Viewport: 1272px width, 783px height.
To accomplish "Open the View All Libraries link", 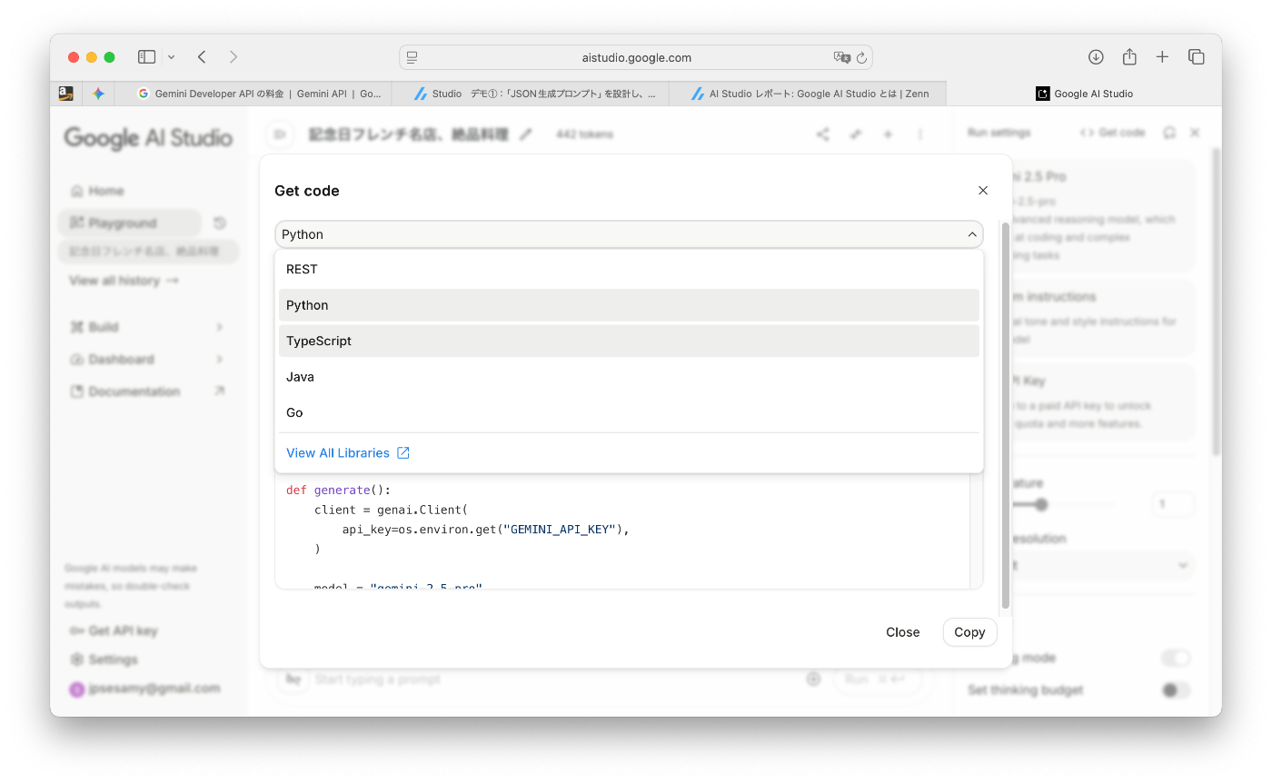I will (348, 452).
